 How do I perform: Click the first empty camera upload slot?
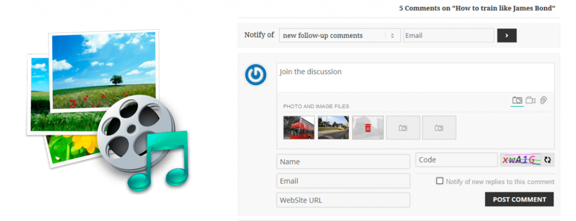tap(403, 127)
